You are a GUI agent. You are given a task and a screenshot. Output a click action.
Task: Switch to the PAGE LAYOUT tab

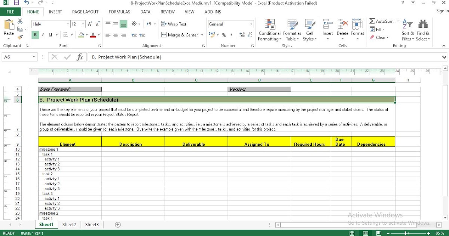point(85,12)
